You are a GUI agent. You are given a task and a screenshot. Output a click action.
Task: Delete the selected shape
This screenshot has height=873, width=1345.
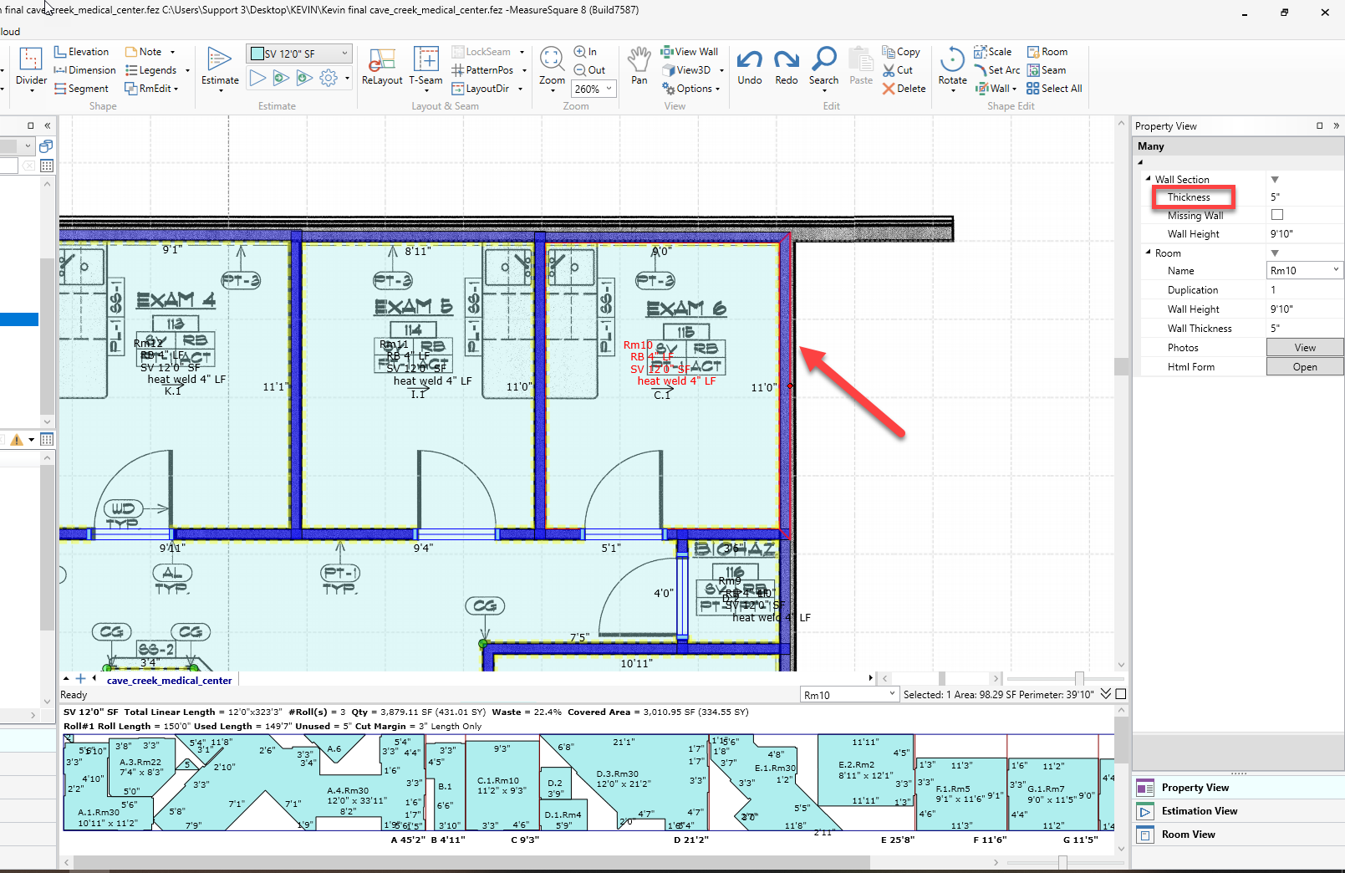pos(904,89)
